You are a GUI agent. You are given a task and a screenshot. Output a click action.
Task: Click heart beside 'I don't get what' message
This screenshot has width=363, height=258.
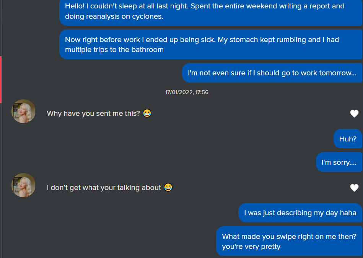[x=354, y=188]
